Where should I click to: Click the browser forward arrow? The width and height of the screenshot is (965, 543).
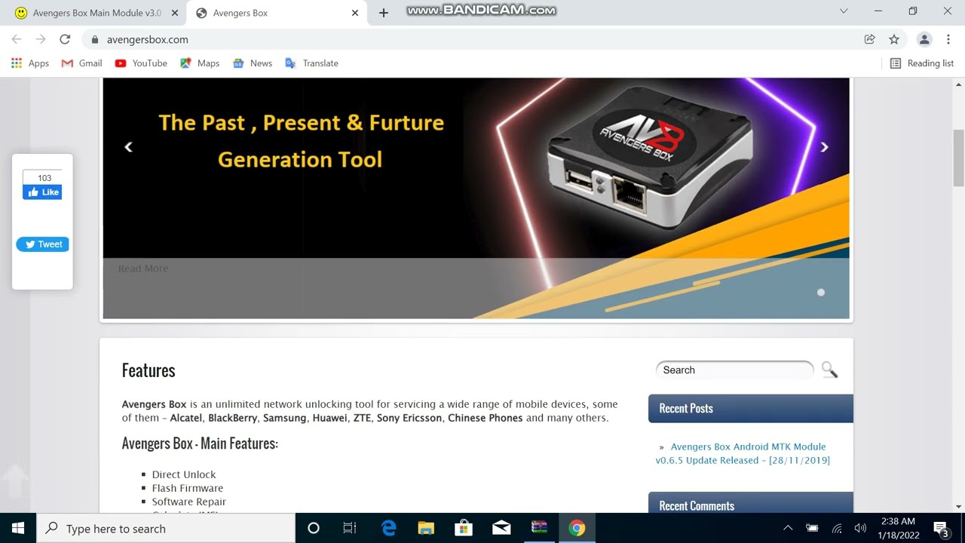coord(41,39)
